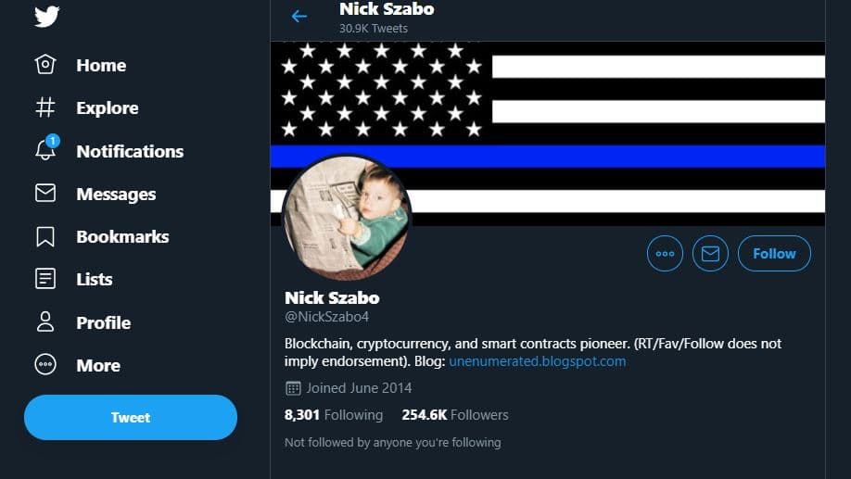The width and height of the screenshot is (851, 479).
Task: Open the baby profile picture
Action: (347, 218)
